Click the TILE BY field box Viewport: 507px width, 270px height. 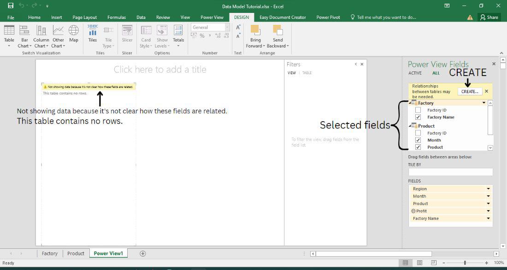click(450, 172)
